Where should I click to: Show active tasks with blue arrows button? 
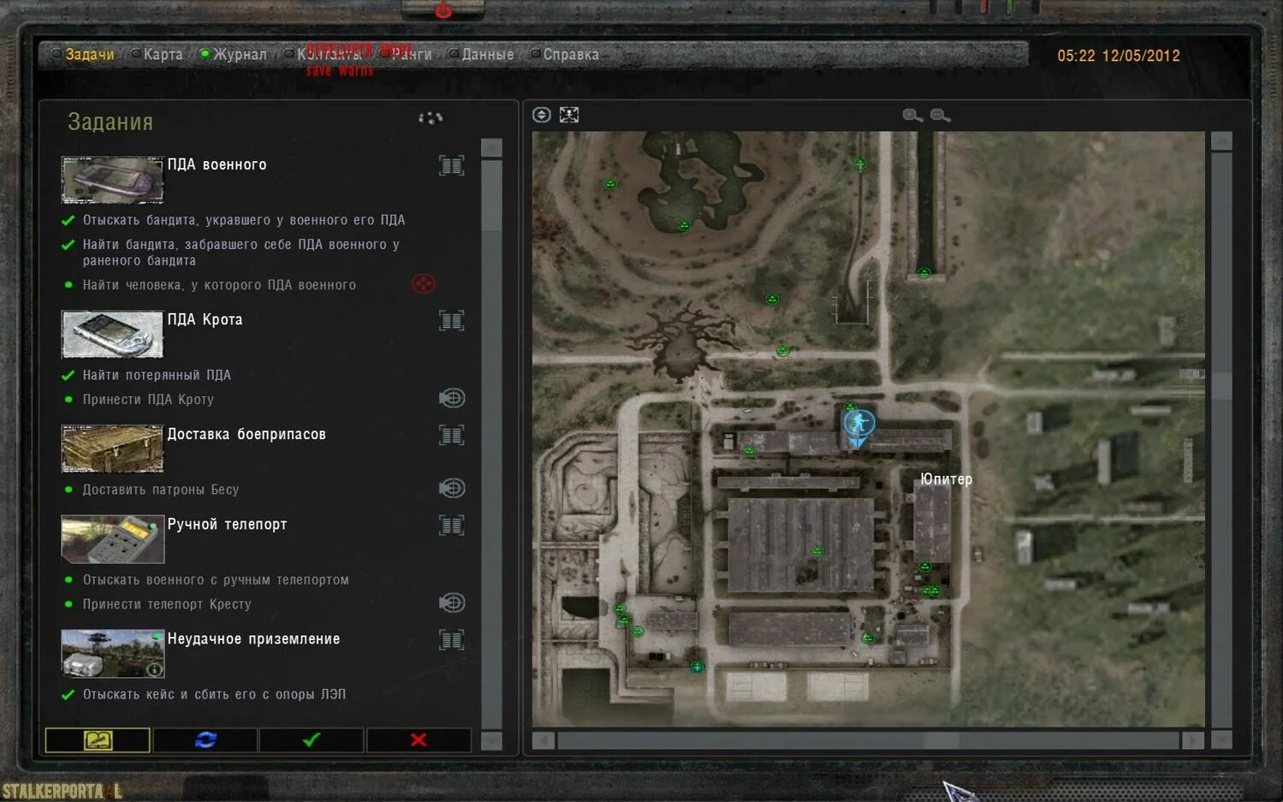[x=205, y=740]
